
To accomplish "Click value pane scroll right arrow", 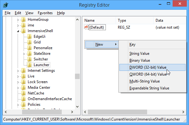I will point(183,112).
